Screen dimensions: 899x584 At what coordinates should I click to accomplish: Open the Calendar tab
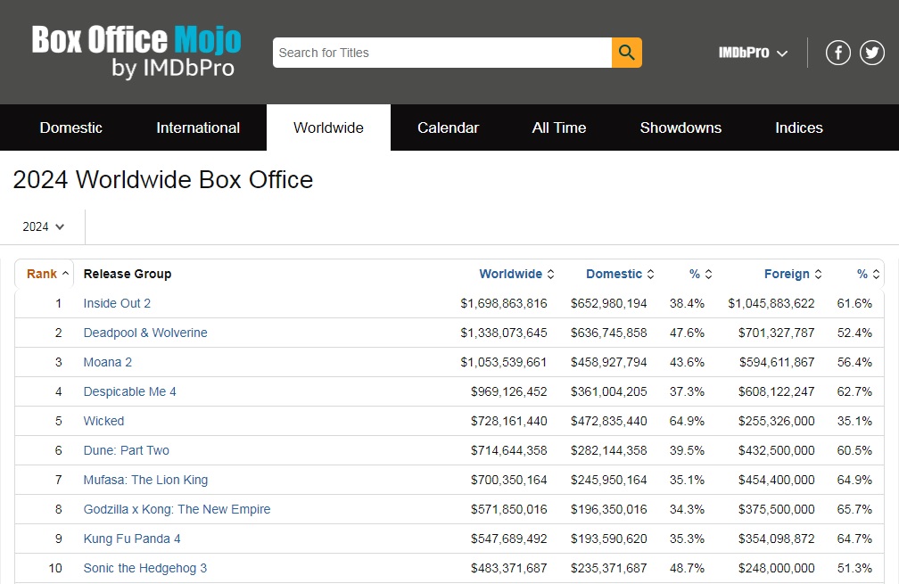pyautogui.click(x=448, y=127)
